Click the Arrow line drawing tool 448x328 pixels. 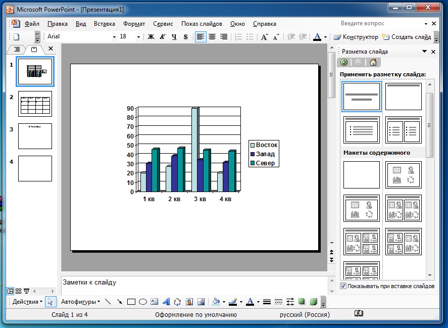coord(120,302)
